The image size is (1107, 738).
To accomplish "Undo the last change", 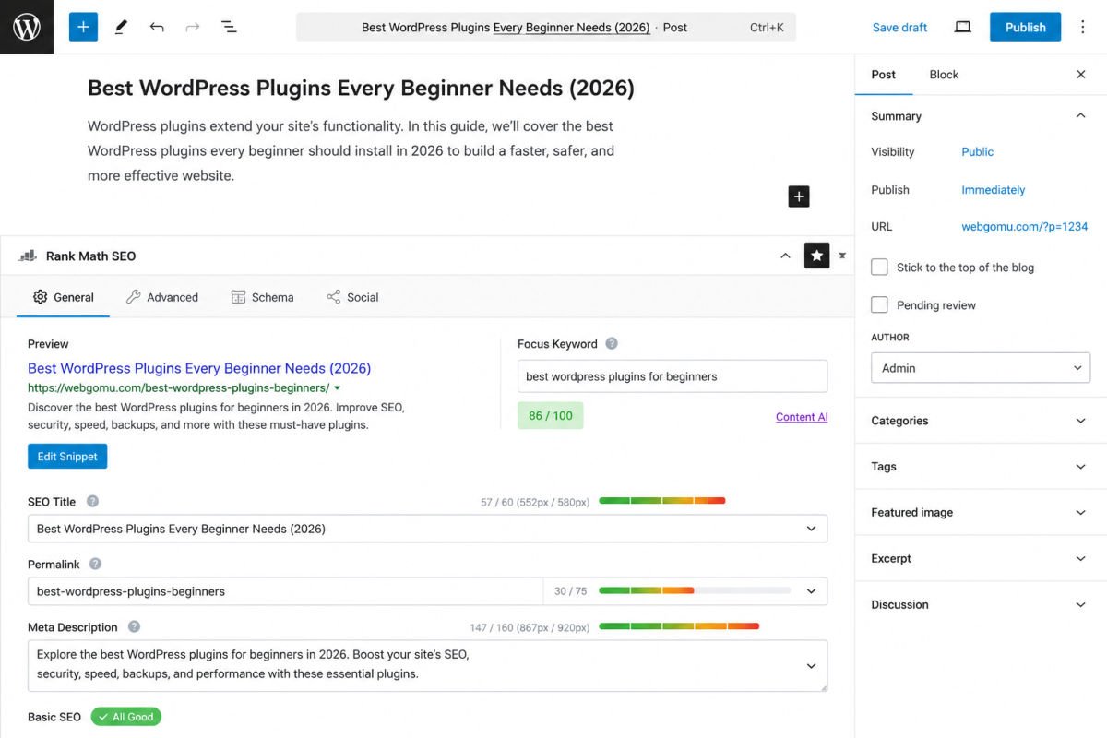I will 157,27.
